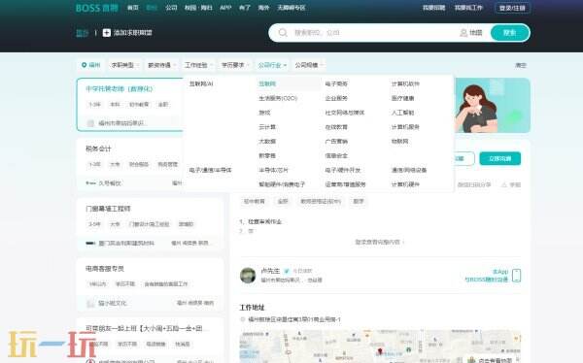Select 大数据 in the industry list
Screen dimensions: 583x363
pos(267,141)
